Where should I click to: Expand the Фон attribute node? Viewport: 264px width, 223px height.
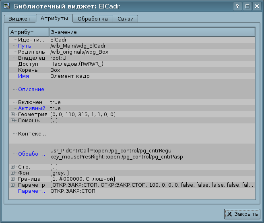pos(13,173)
